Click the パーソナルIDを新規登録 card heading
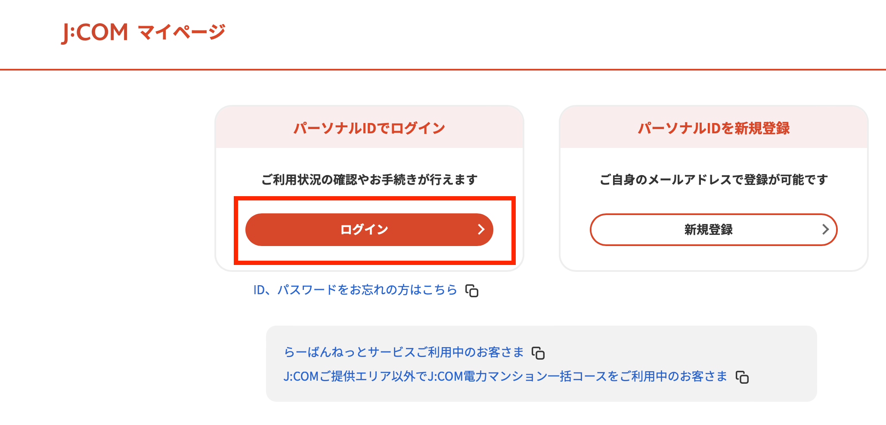Image resolution: width=886 pixels, height=425 pixels. [x=713, y=128]
